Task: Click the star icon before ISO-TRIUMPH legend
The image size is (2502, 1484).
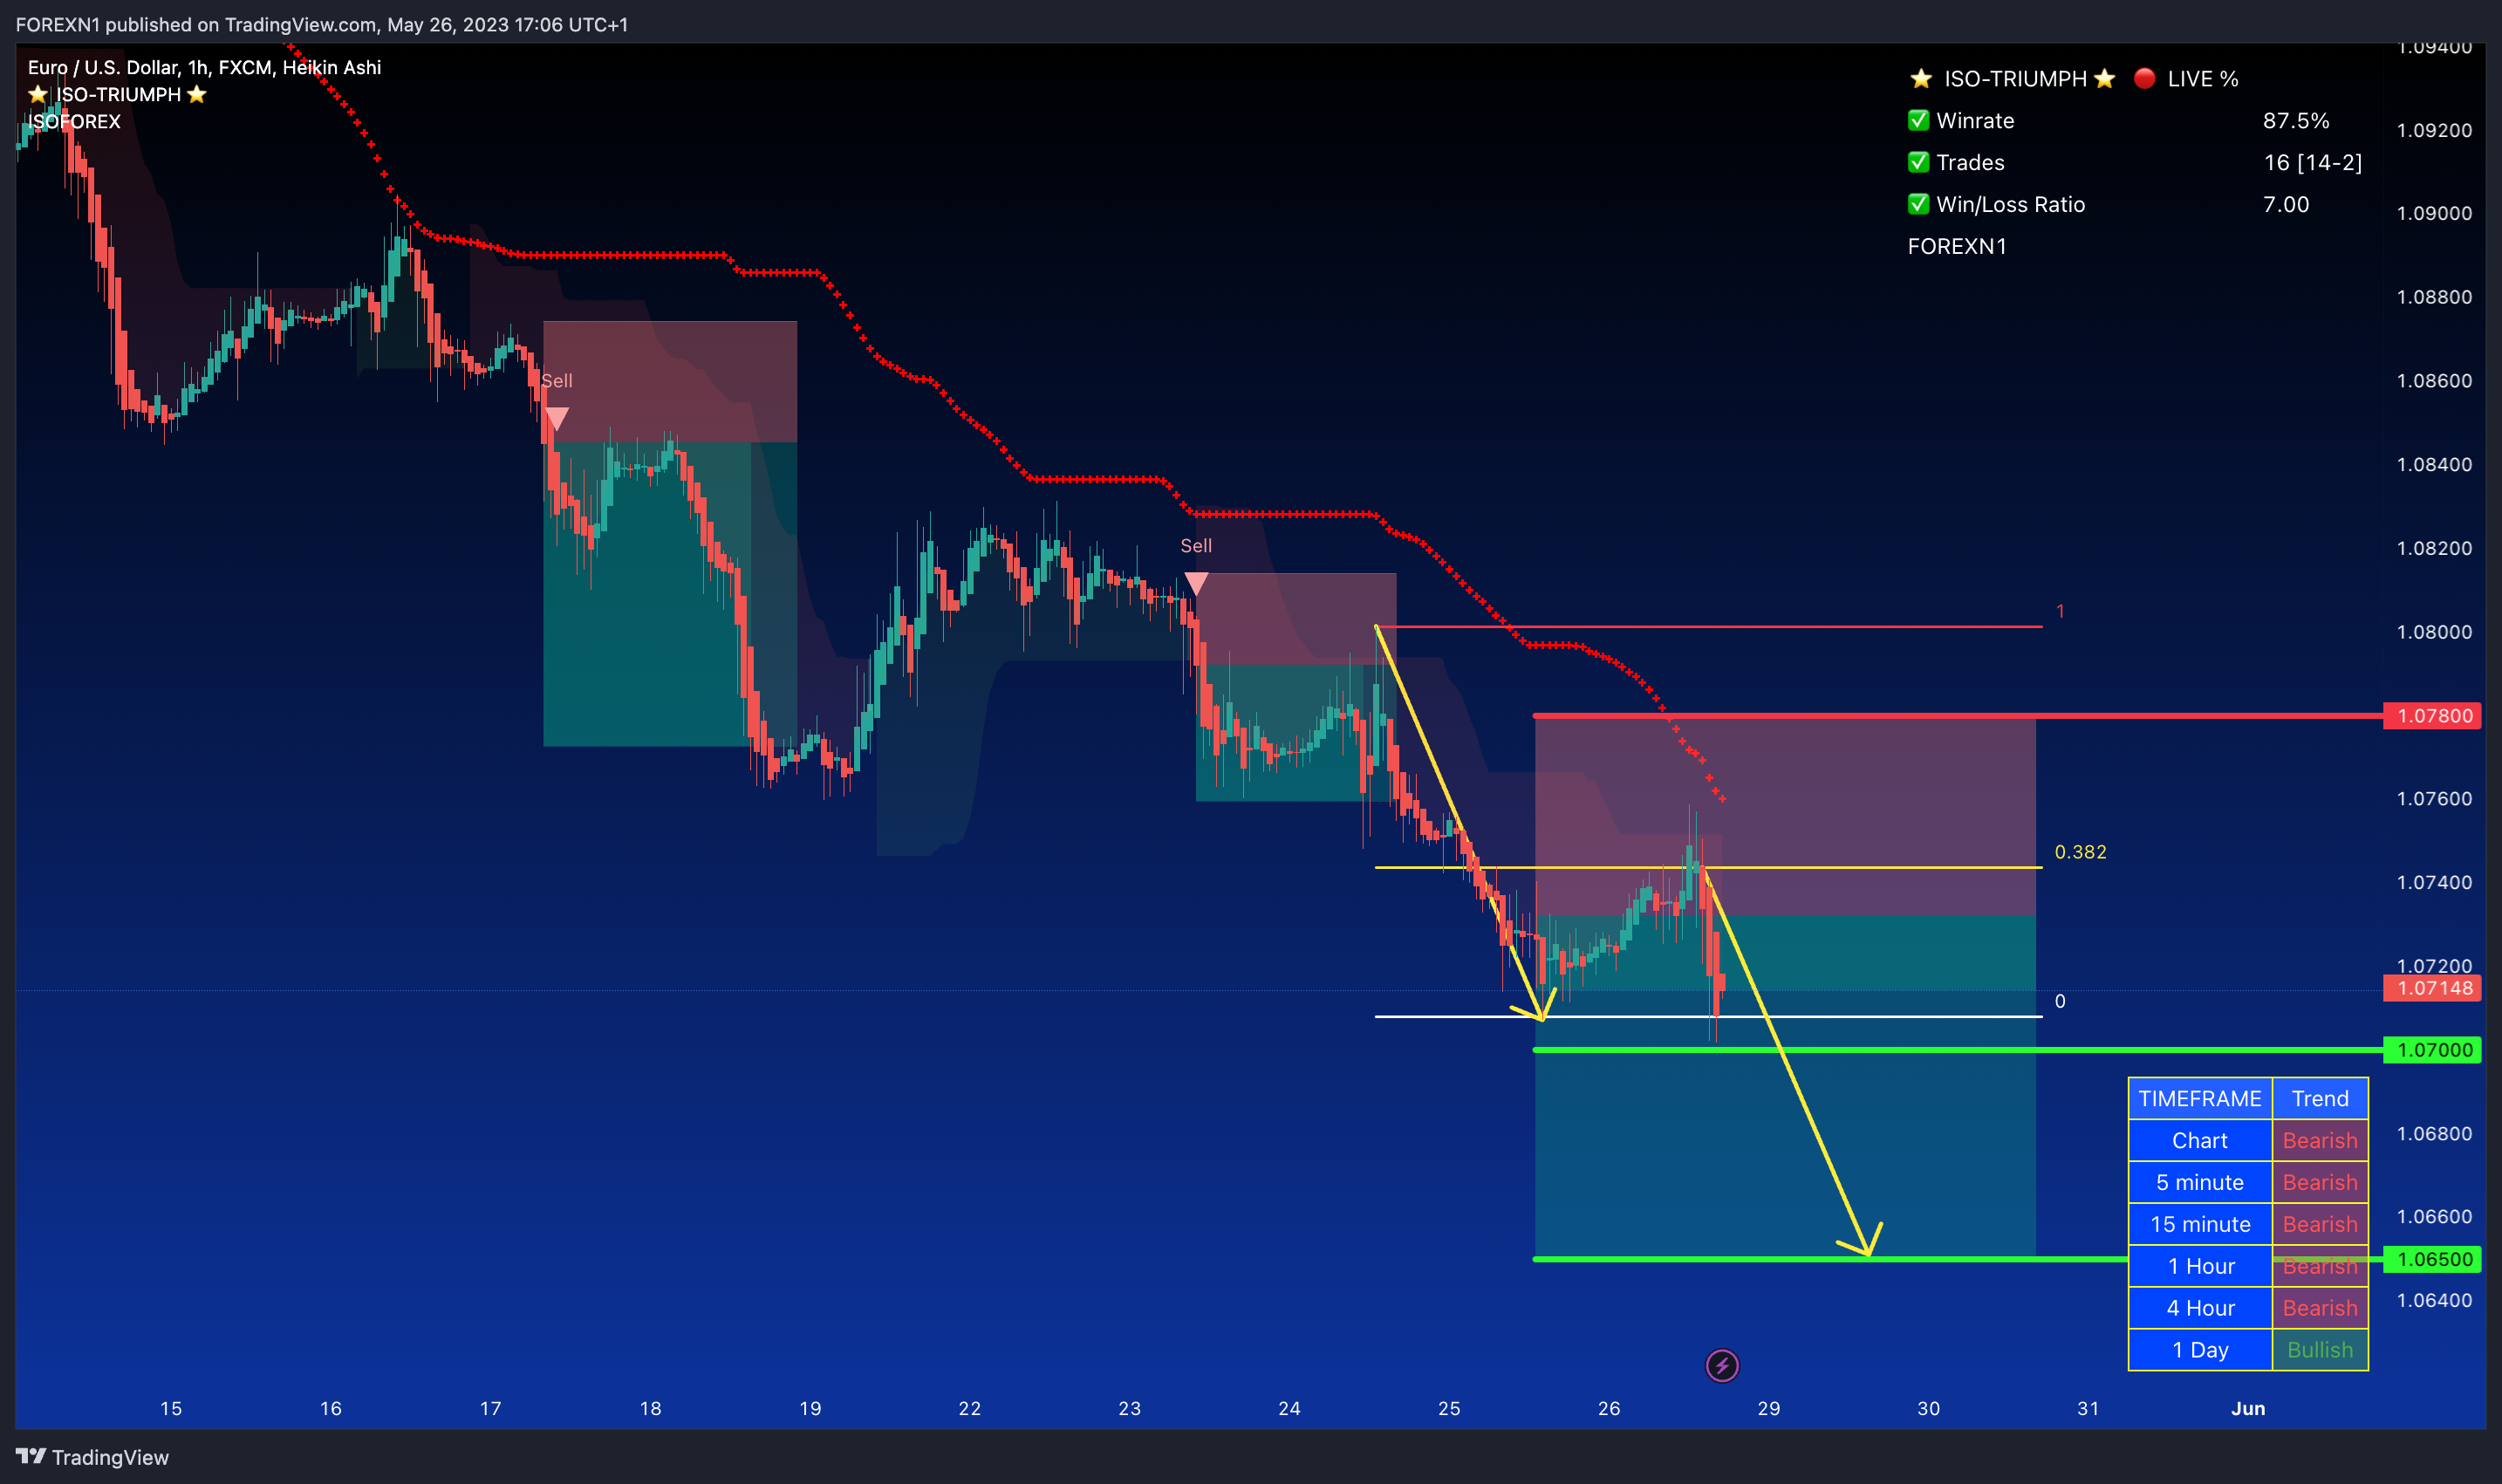Action: coord(38,94)
